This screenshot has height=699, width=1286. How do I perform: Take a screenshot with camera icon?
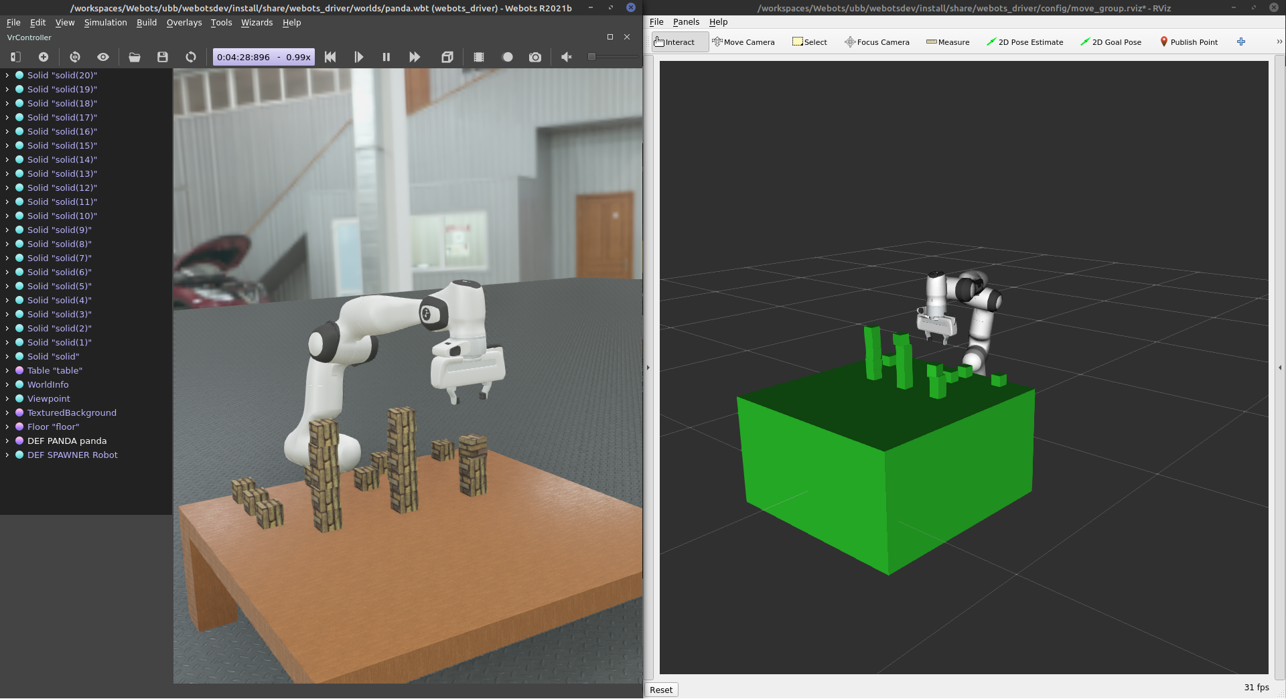tap(535, 58)
